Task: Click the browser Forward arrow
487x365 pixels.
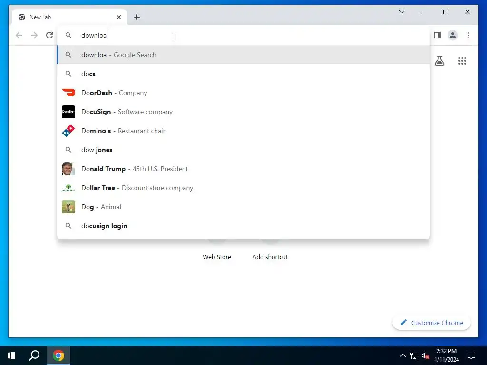Action: pos(34,35)
